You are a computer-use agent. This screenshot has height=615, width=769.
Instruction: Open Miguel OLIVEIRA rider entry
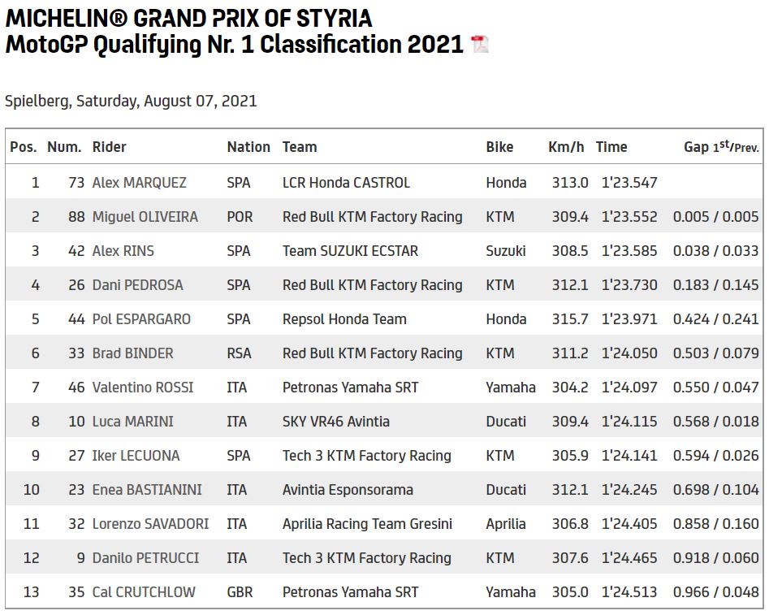145,217
